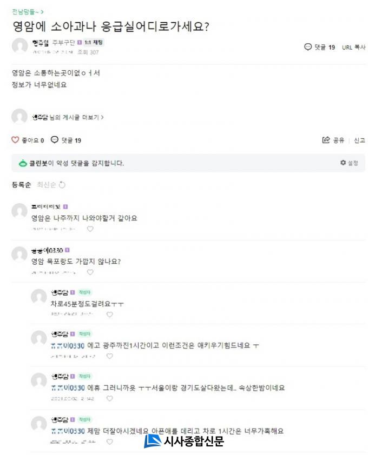Click the 댓글 19 counter below the post
This screenshot has width=368, height=455.
(x=66, y=140)
